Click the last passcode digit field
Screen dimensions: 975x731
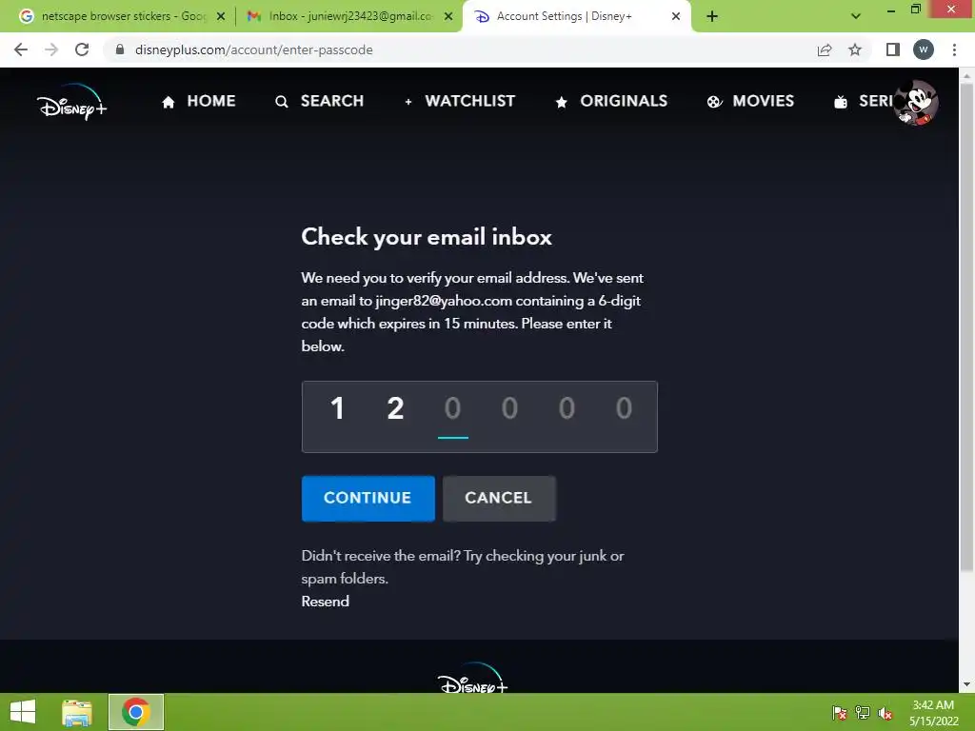pyautogui.click(x=624, y=408)
